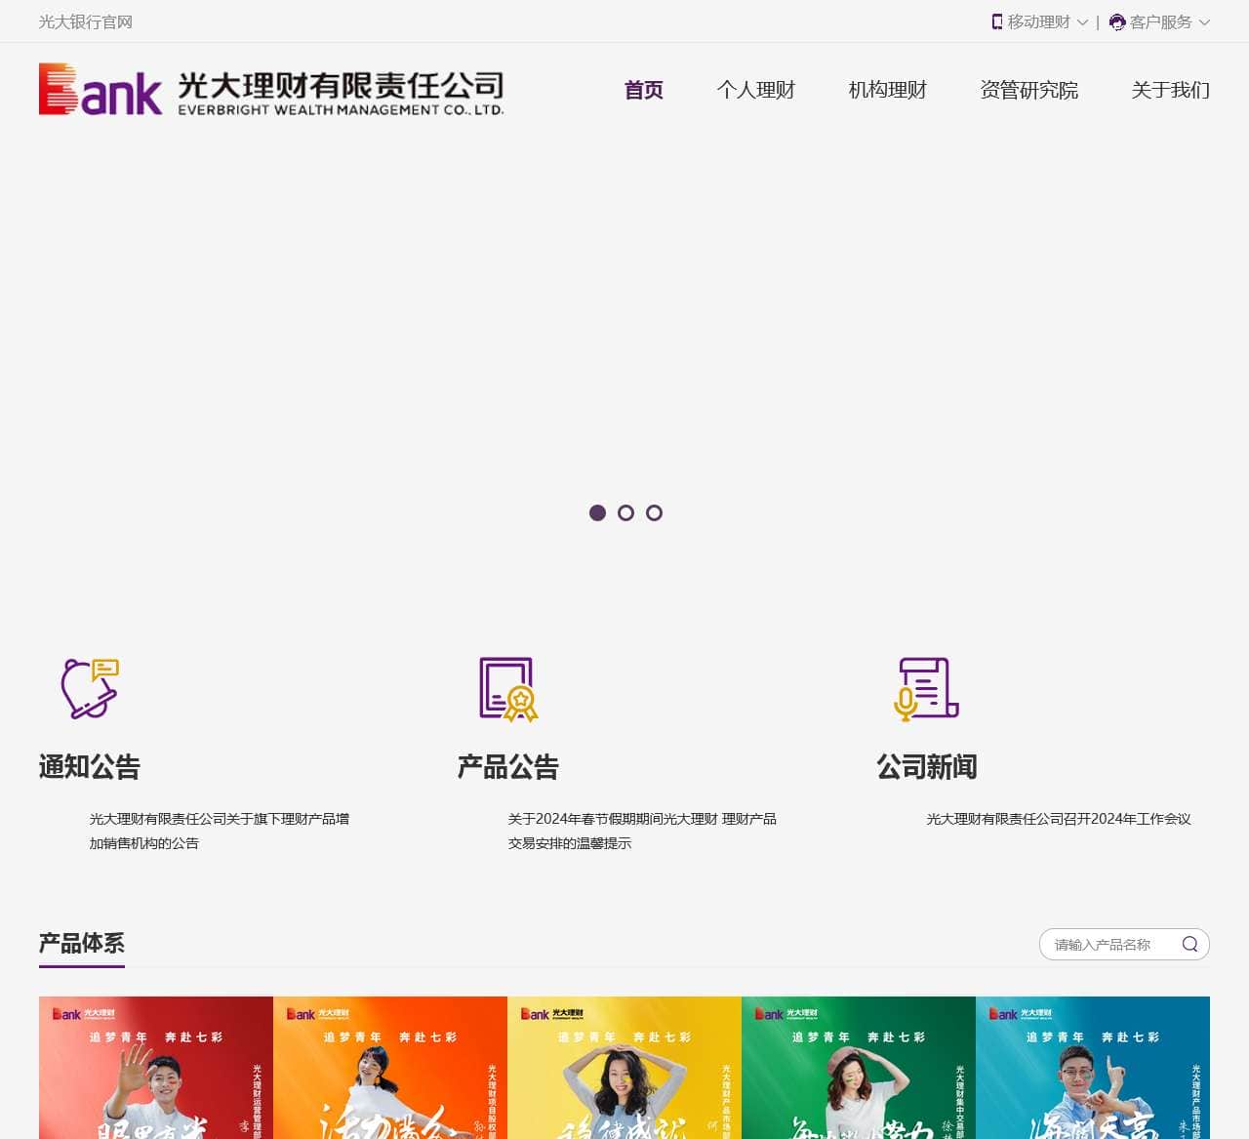Click the 产品公告 certificate icon
This screenshot has width=1249, height=1139.
coord(508,689)
